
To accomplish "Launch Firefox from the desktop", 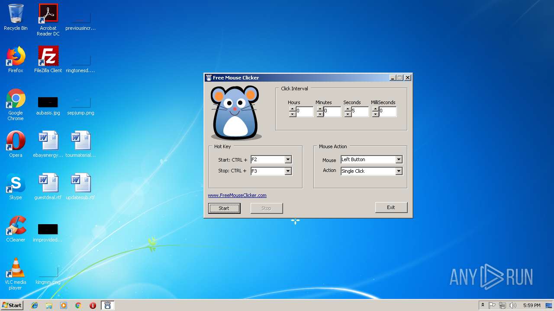I will point(16,60).
